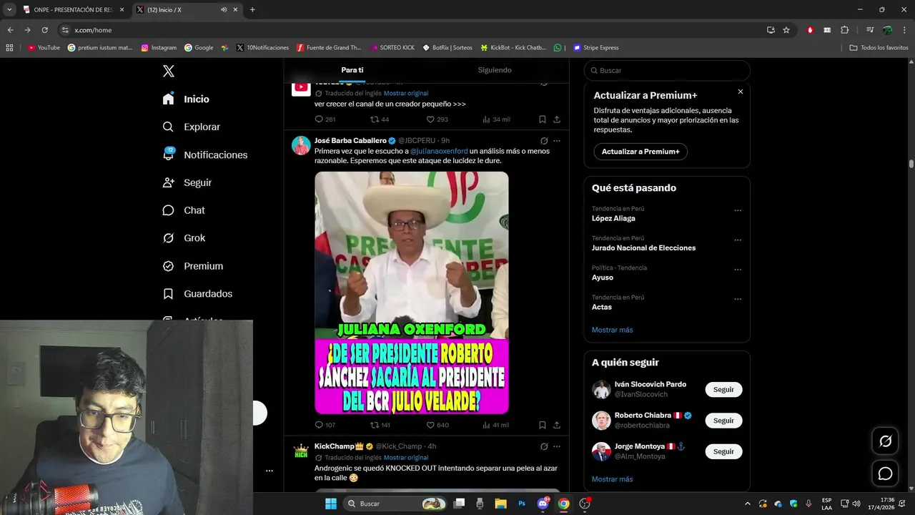915x515 pixels.
Task: Open Chat in the sidebar
Action: tap(183, 210)
